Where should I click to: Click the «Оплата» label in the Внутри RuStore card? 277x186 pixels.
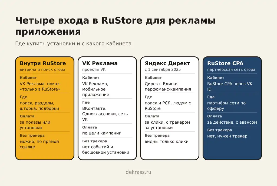pos(27,116)
